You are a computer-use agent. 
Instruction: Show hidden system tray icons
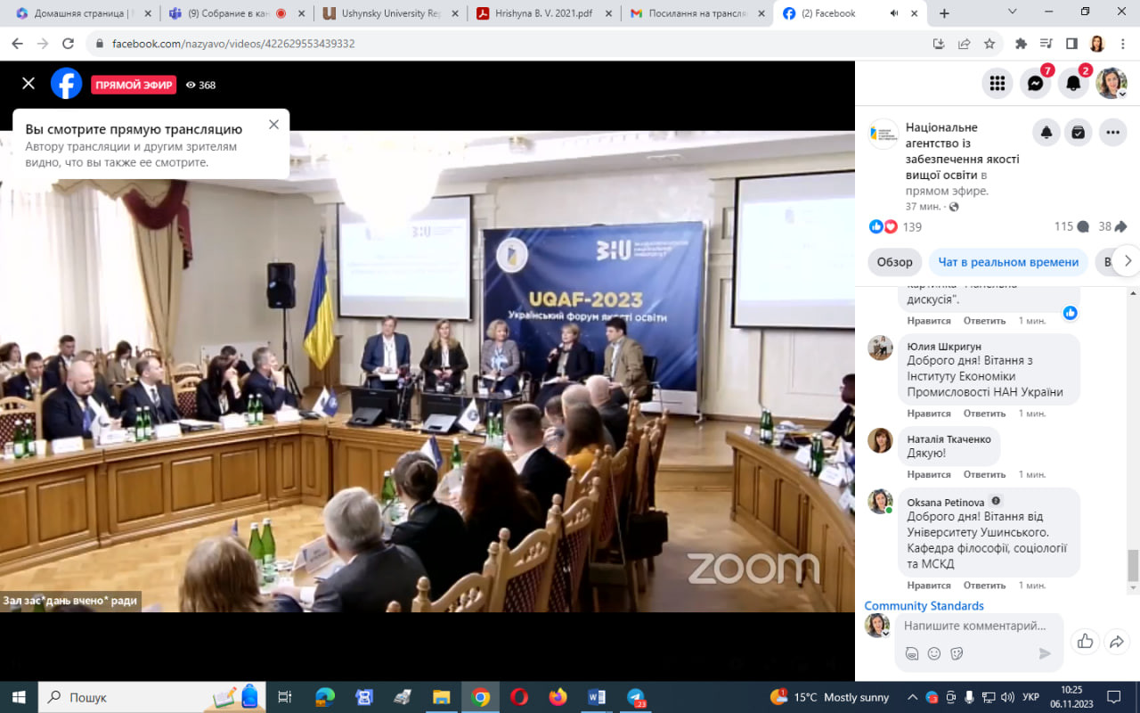click(x=912, y=697)
